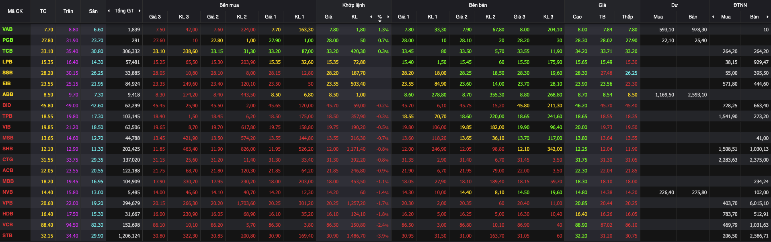
Task: Click the right arrow after ĐTNN Bán
Action: tap(767, 17)
